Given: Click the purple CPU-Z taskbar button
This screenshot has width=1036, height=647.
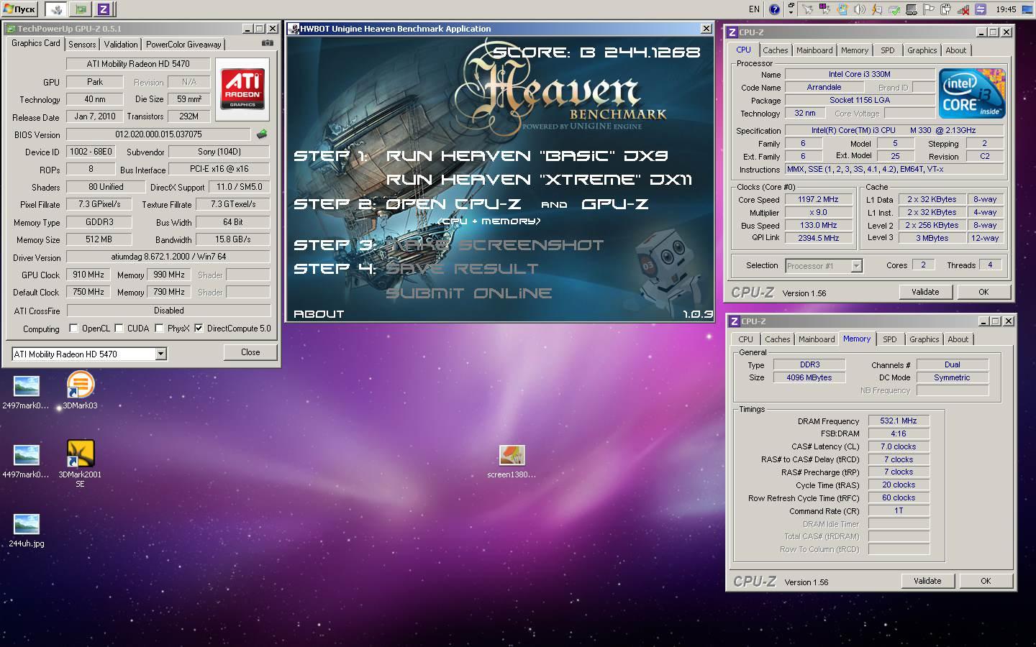Looking at the screenshot, I should (104, 9).
